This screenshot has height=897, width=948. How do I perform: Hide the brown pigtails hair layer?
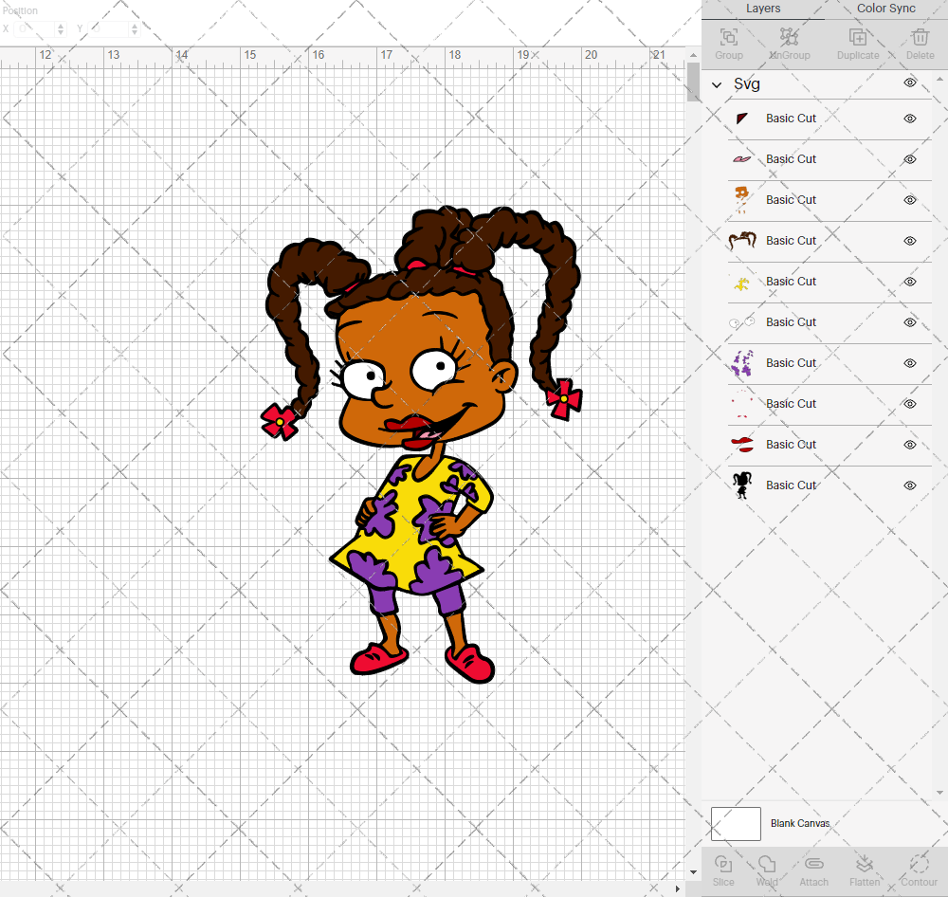tap(910, 241)
